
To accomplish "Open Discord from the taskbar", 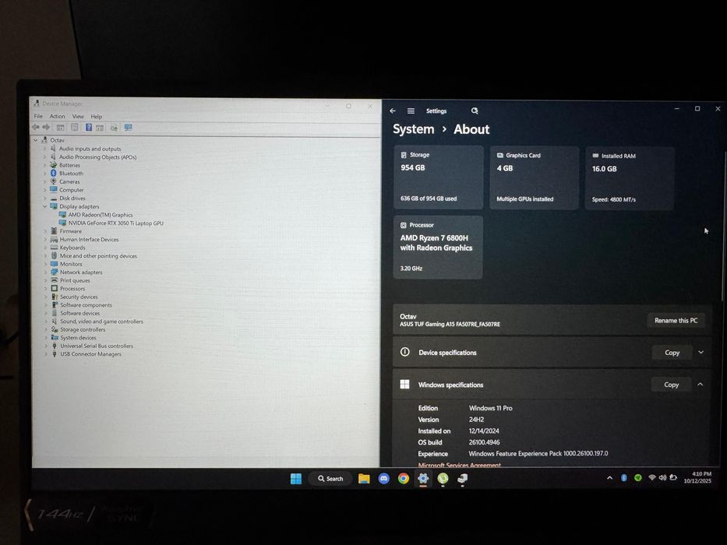I will 384,479.
